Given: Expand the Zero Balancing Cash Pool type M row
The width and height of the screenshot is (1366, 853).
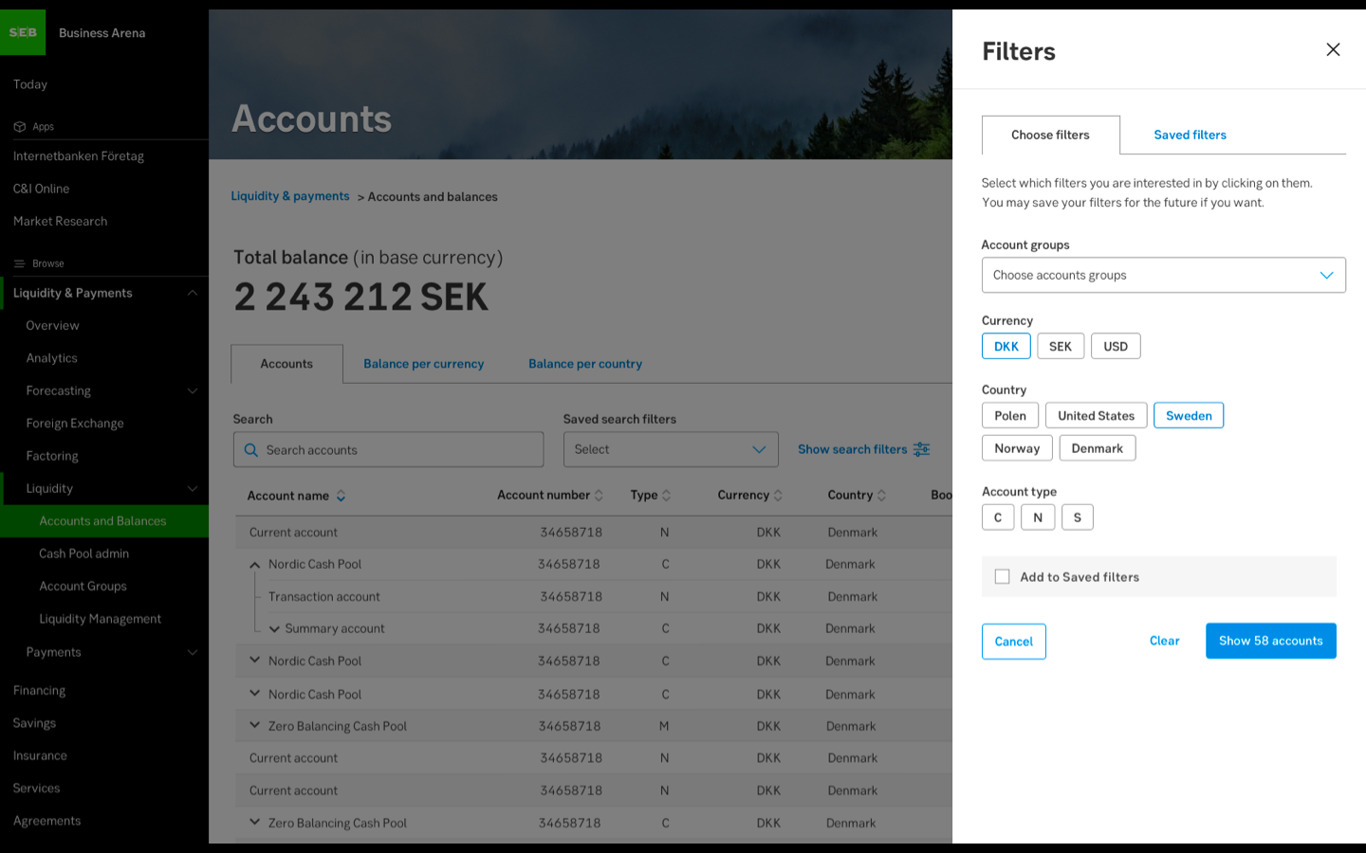Looking at the screenshot, I should (254, 726).
